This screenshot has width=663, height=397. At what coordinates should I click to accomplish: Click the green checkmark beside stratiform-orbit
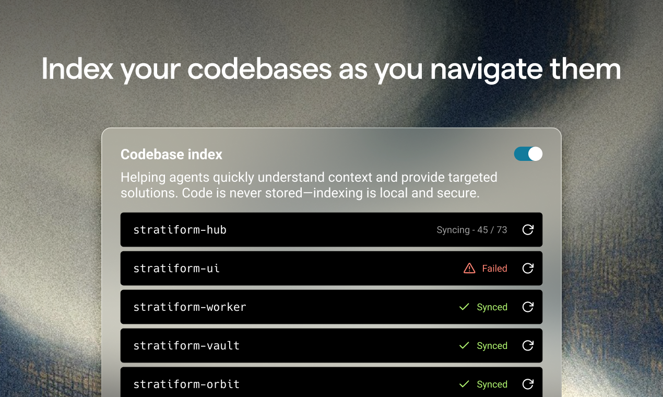pos(464,384)
